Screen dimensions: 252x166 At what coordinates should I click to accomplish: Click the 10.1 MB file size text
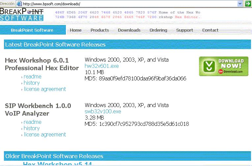click(x=94, y=72)
